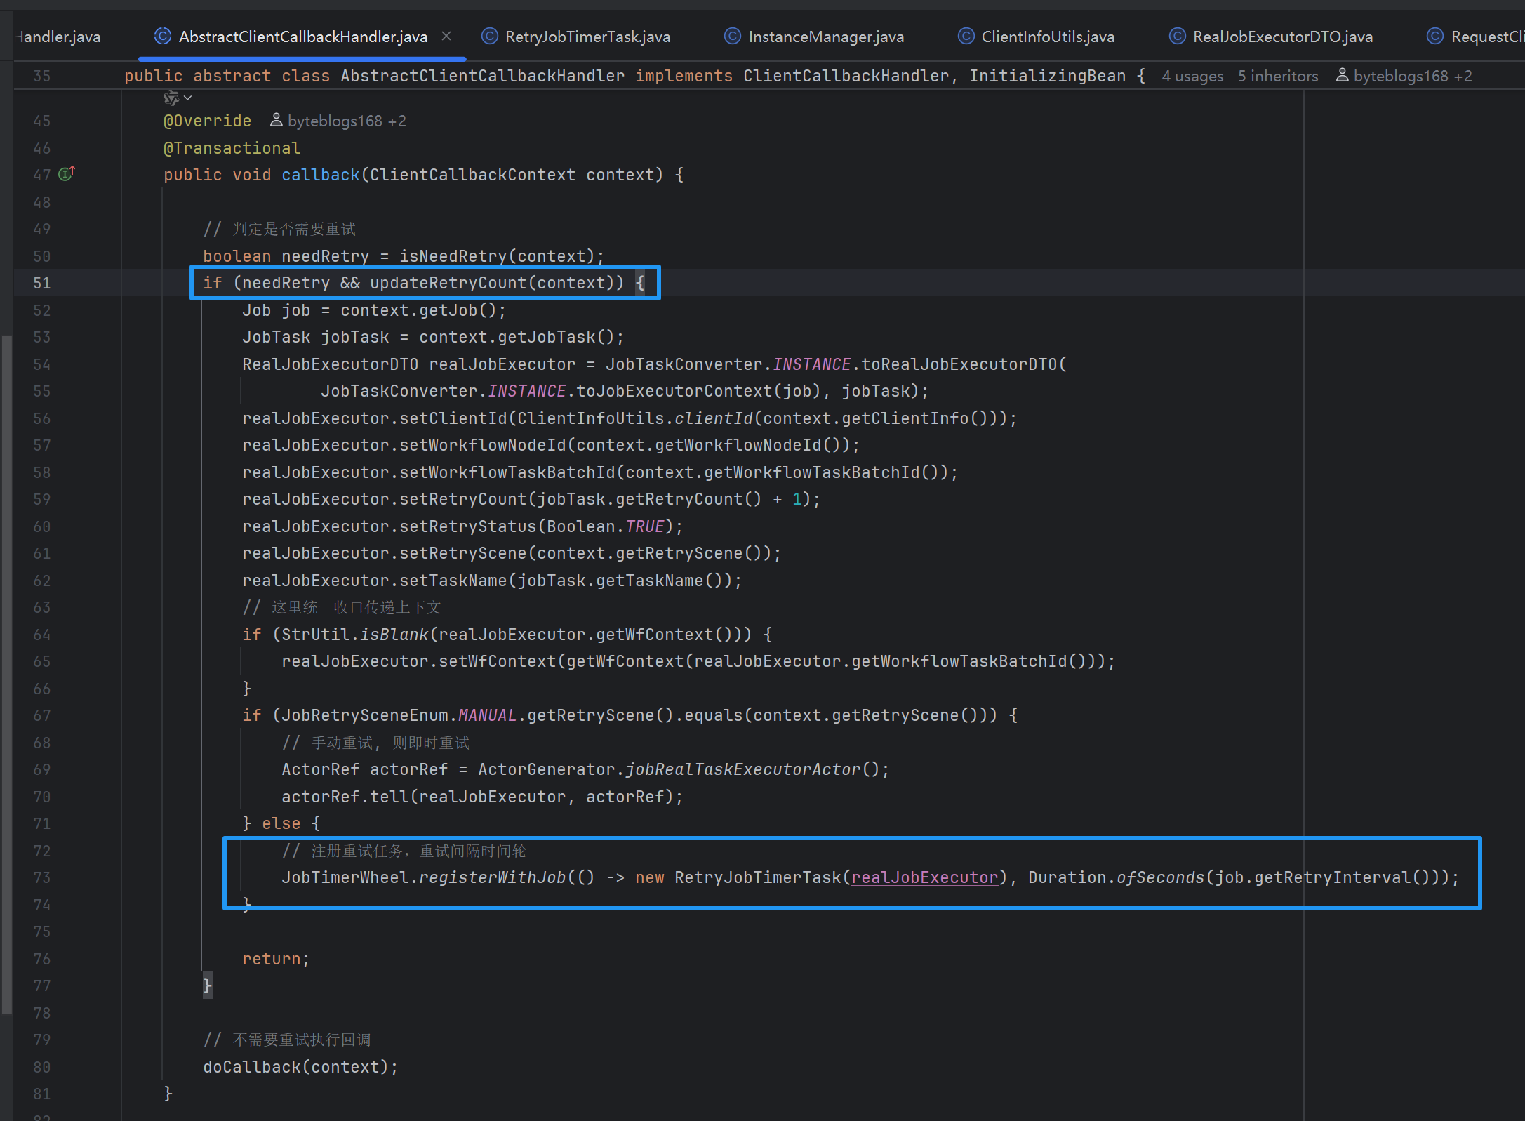Click the 'callback' method name

tap(320, 175)
